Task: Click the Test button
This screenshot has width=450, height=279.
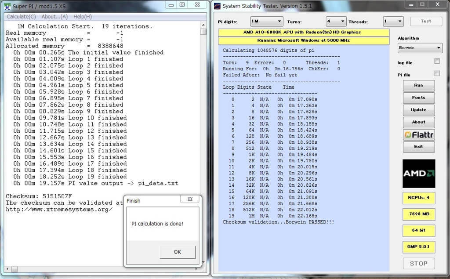Action: tap(426, 21)
